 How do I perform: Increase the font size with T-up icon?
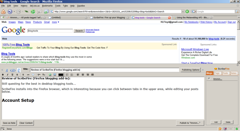39,75
